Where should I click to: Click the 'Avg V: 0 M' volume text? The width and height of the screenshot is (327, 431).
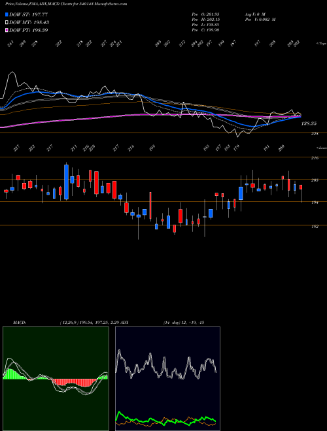coord(255,14)
